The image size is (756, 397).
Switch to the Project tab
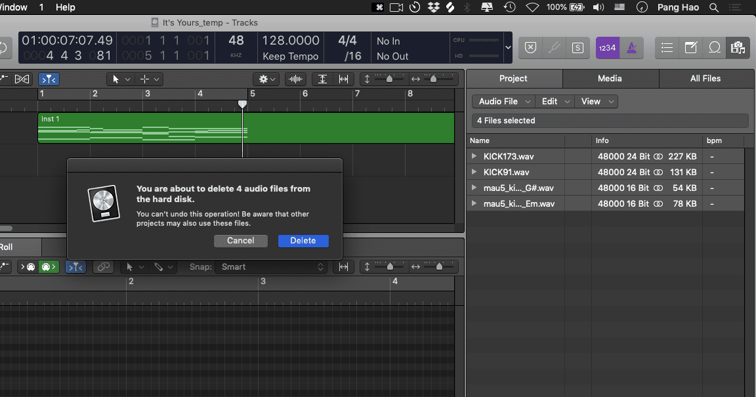pyautogui.click(x=513, y=78)
